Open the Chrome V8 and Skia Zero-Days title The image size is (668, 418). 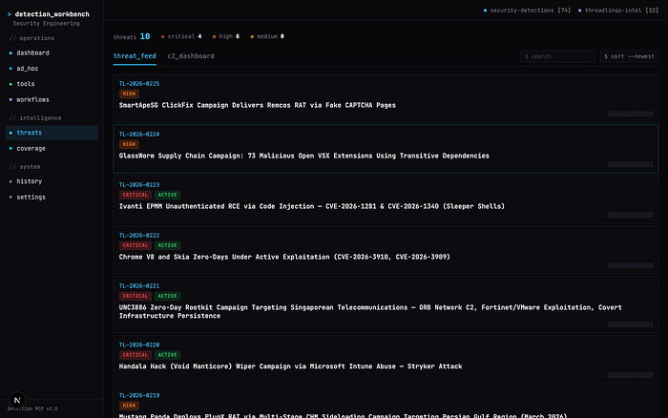coord(284,257)
